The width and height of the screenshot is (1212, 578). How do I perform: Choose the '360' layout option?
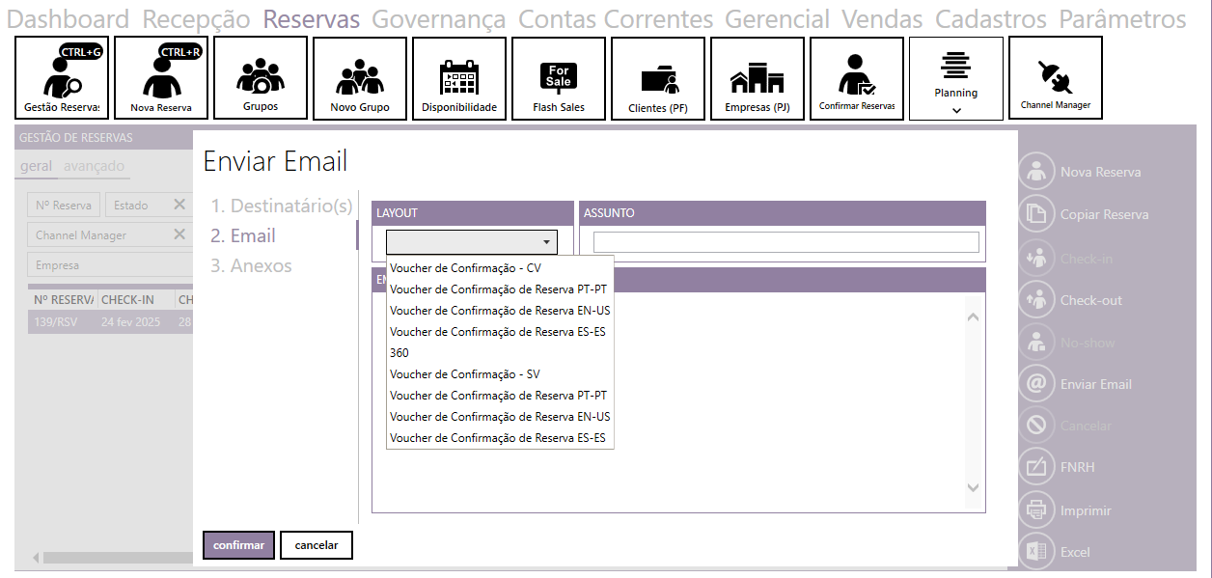399,353
